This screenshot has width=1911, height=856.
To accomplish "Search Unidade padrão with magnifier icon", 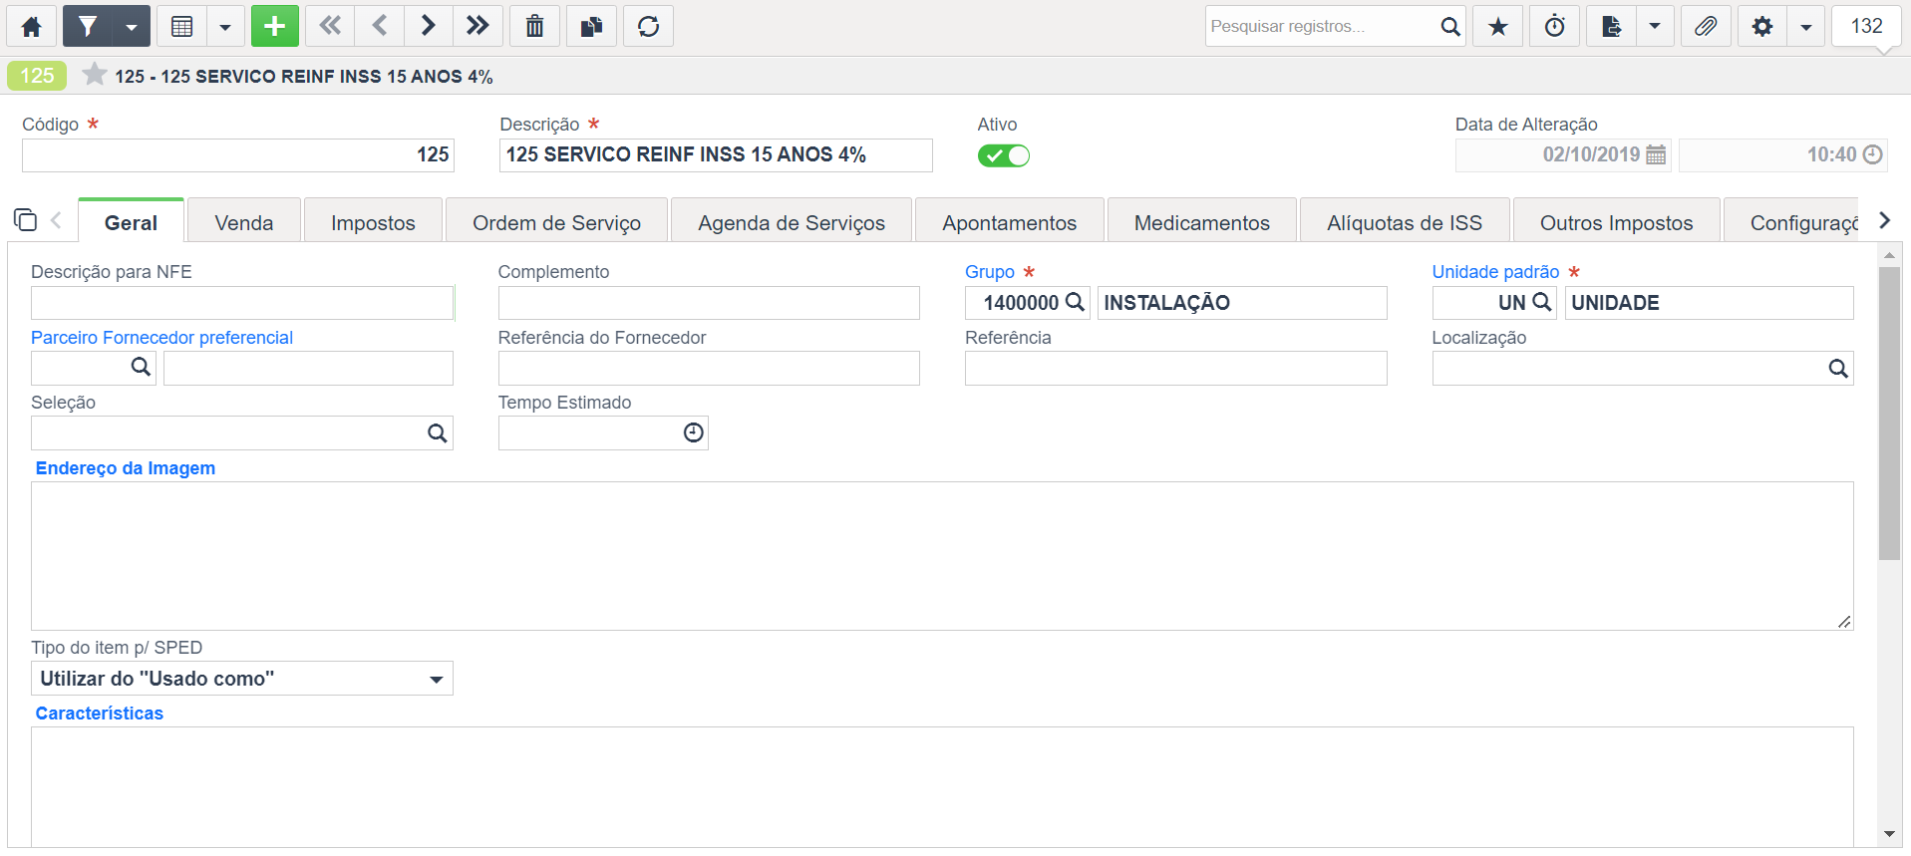I will 1541,302.
